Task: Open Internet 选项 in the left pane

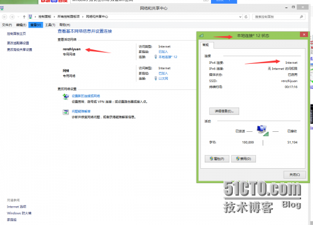Action: [x=16, y=207]
